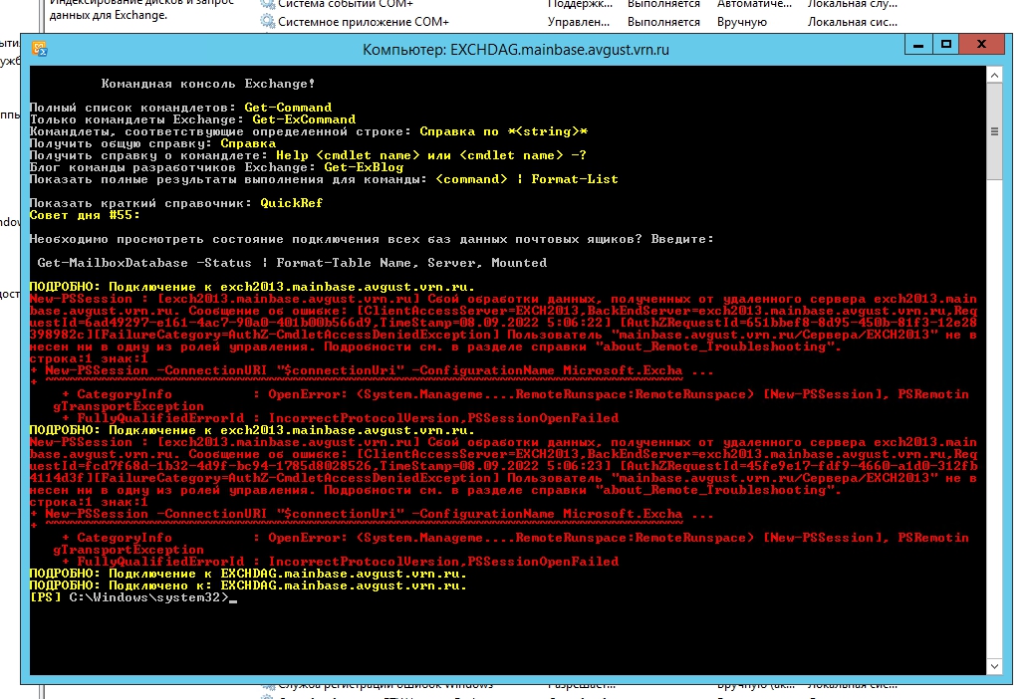The image size is (1030, 699).
Task: Click 'Управлен…' description of the COM+ application service
Action: 578,22
